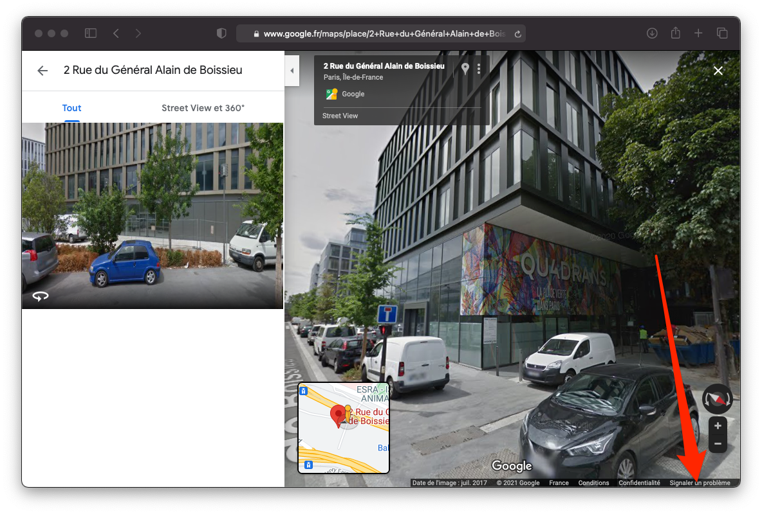Viewport: 762px width, 514px height.
Task: Open the Conditions link
Action: click(x=593, y=483)
